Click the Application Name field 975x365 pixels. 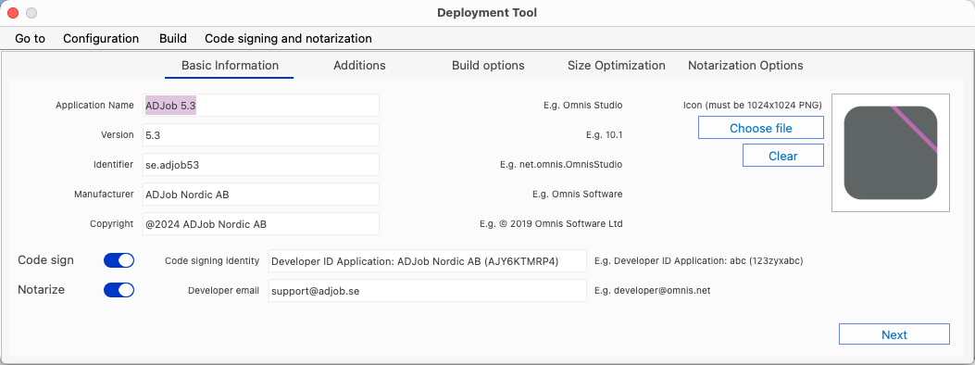(x=260, y=105)
